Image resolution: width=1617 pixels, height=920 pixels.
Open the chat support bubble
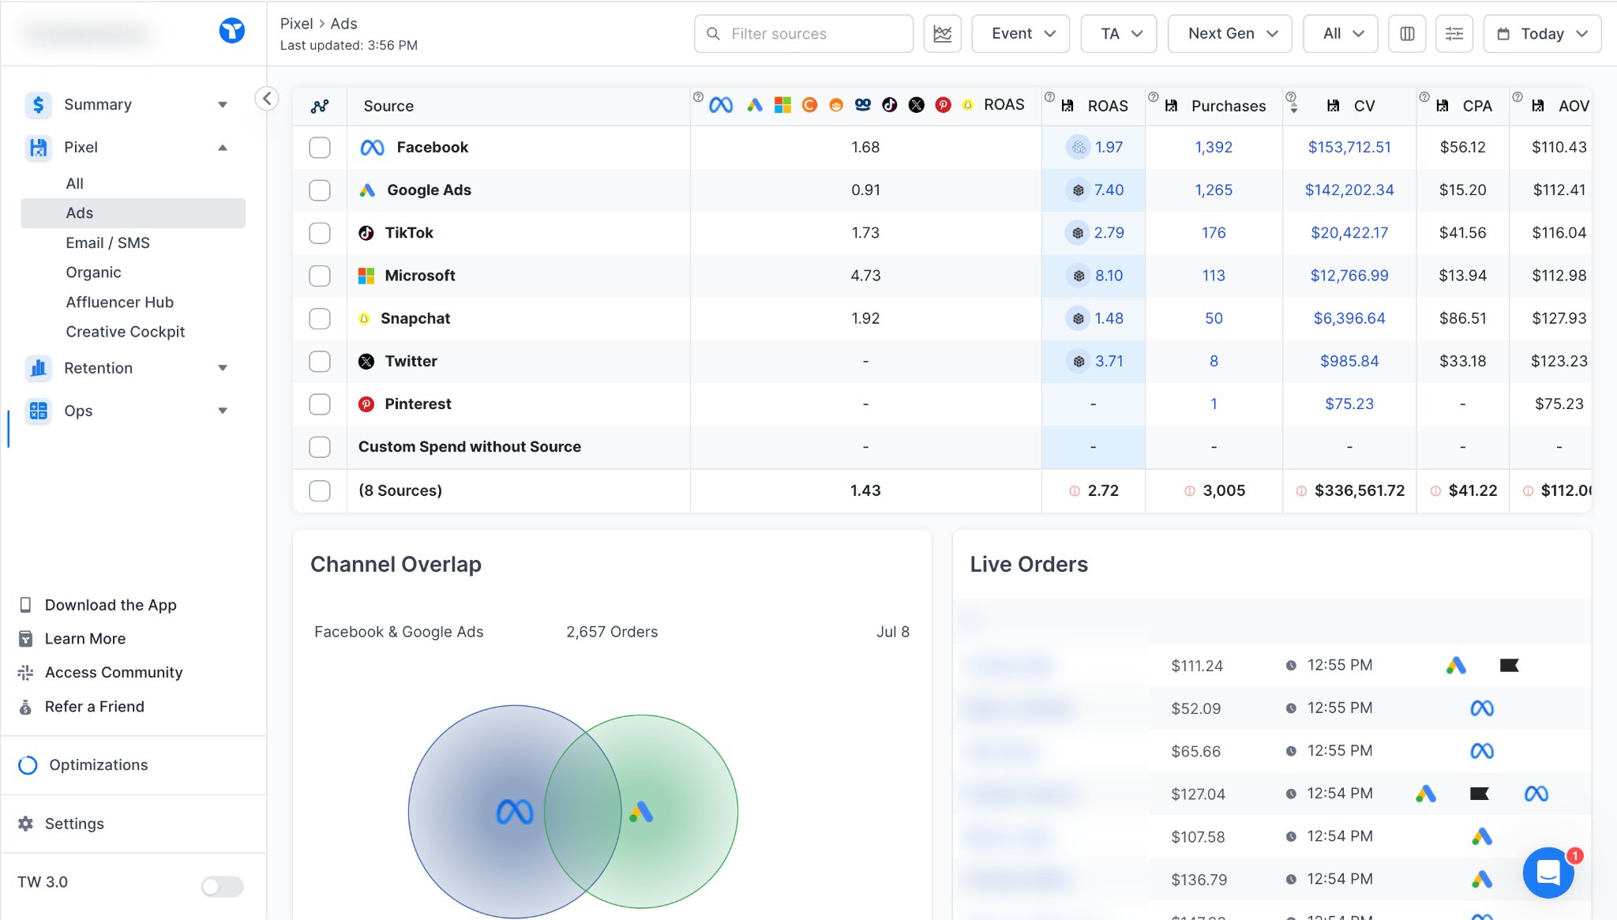click(1548, 873)
